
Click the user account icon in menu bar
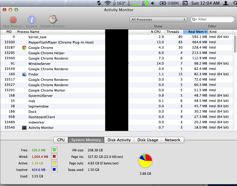click(x=226, y=3)
